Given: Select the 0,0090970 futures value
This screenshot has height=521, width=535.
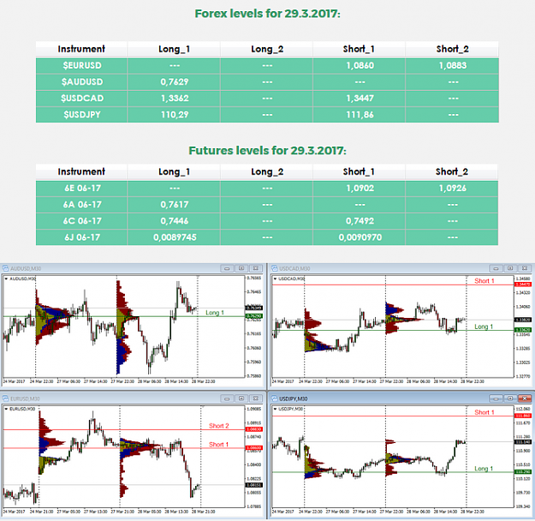Looking at the screenshot, I should tap(360, 237).
